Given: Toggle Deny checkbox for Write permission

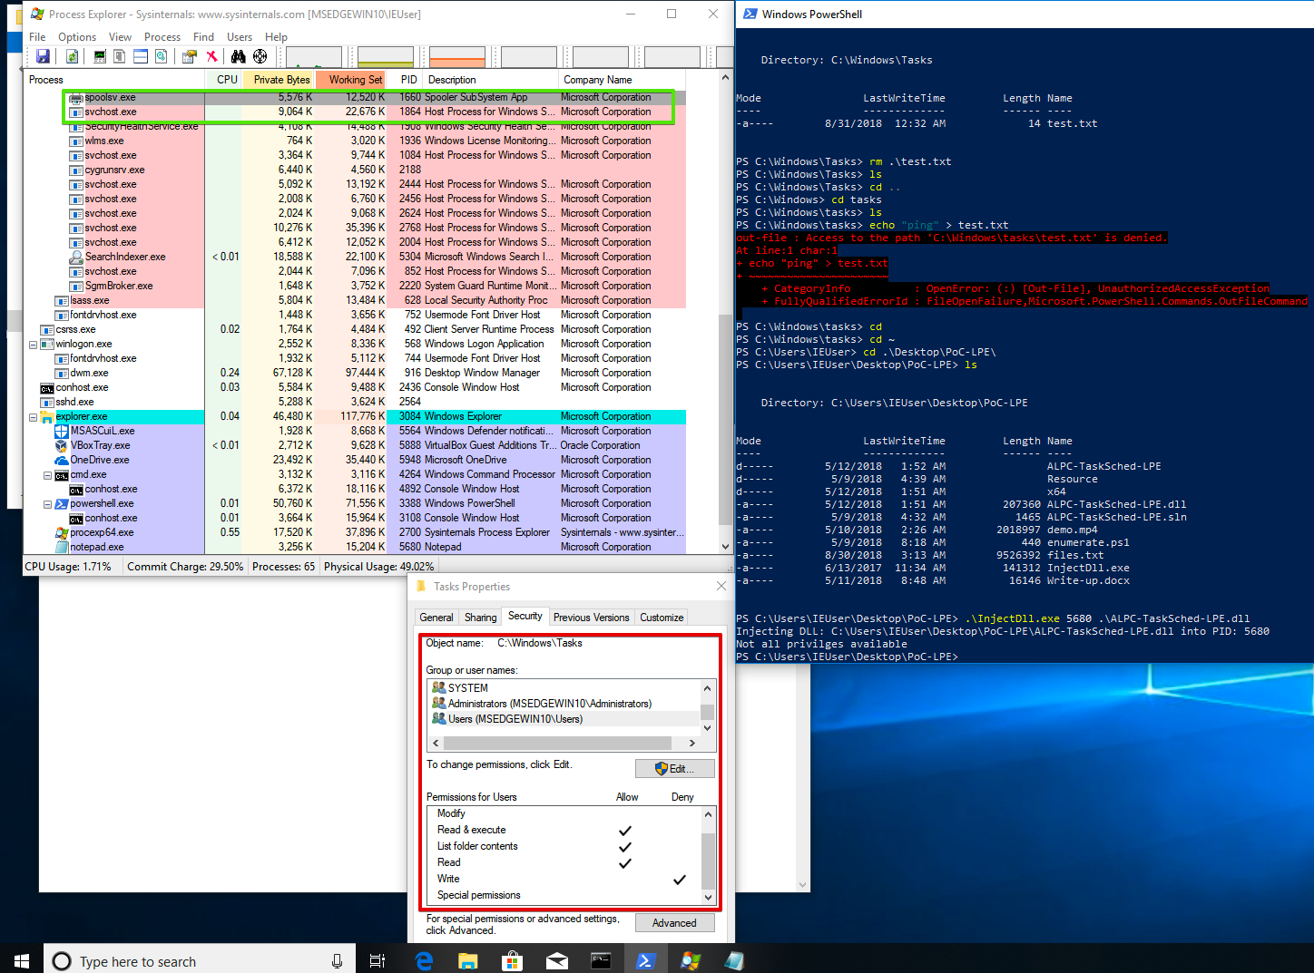Looking at the screenshot, I should click(680, 879).
